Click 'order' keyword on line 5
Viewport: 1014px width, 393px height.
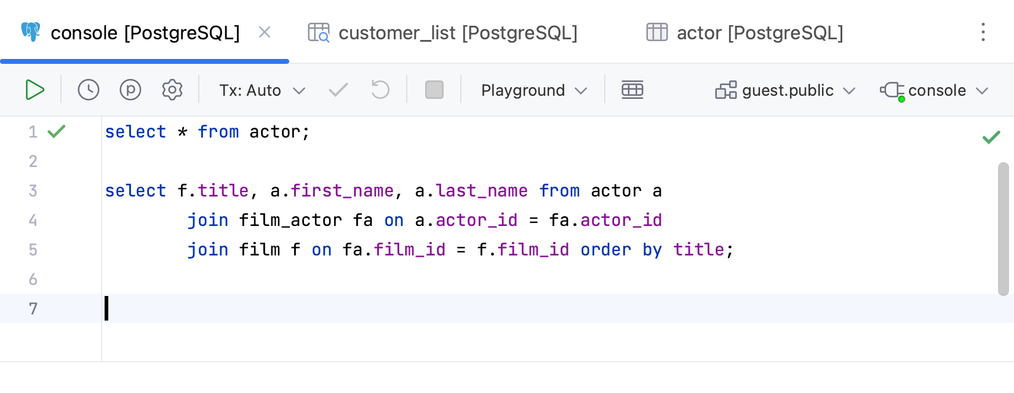[606, 250]
